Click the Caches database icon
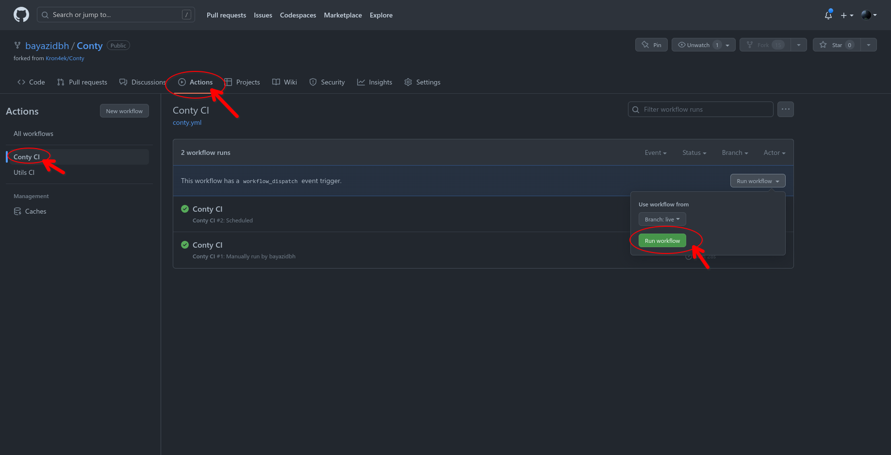891x455 pixels. 17,211
